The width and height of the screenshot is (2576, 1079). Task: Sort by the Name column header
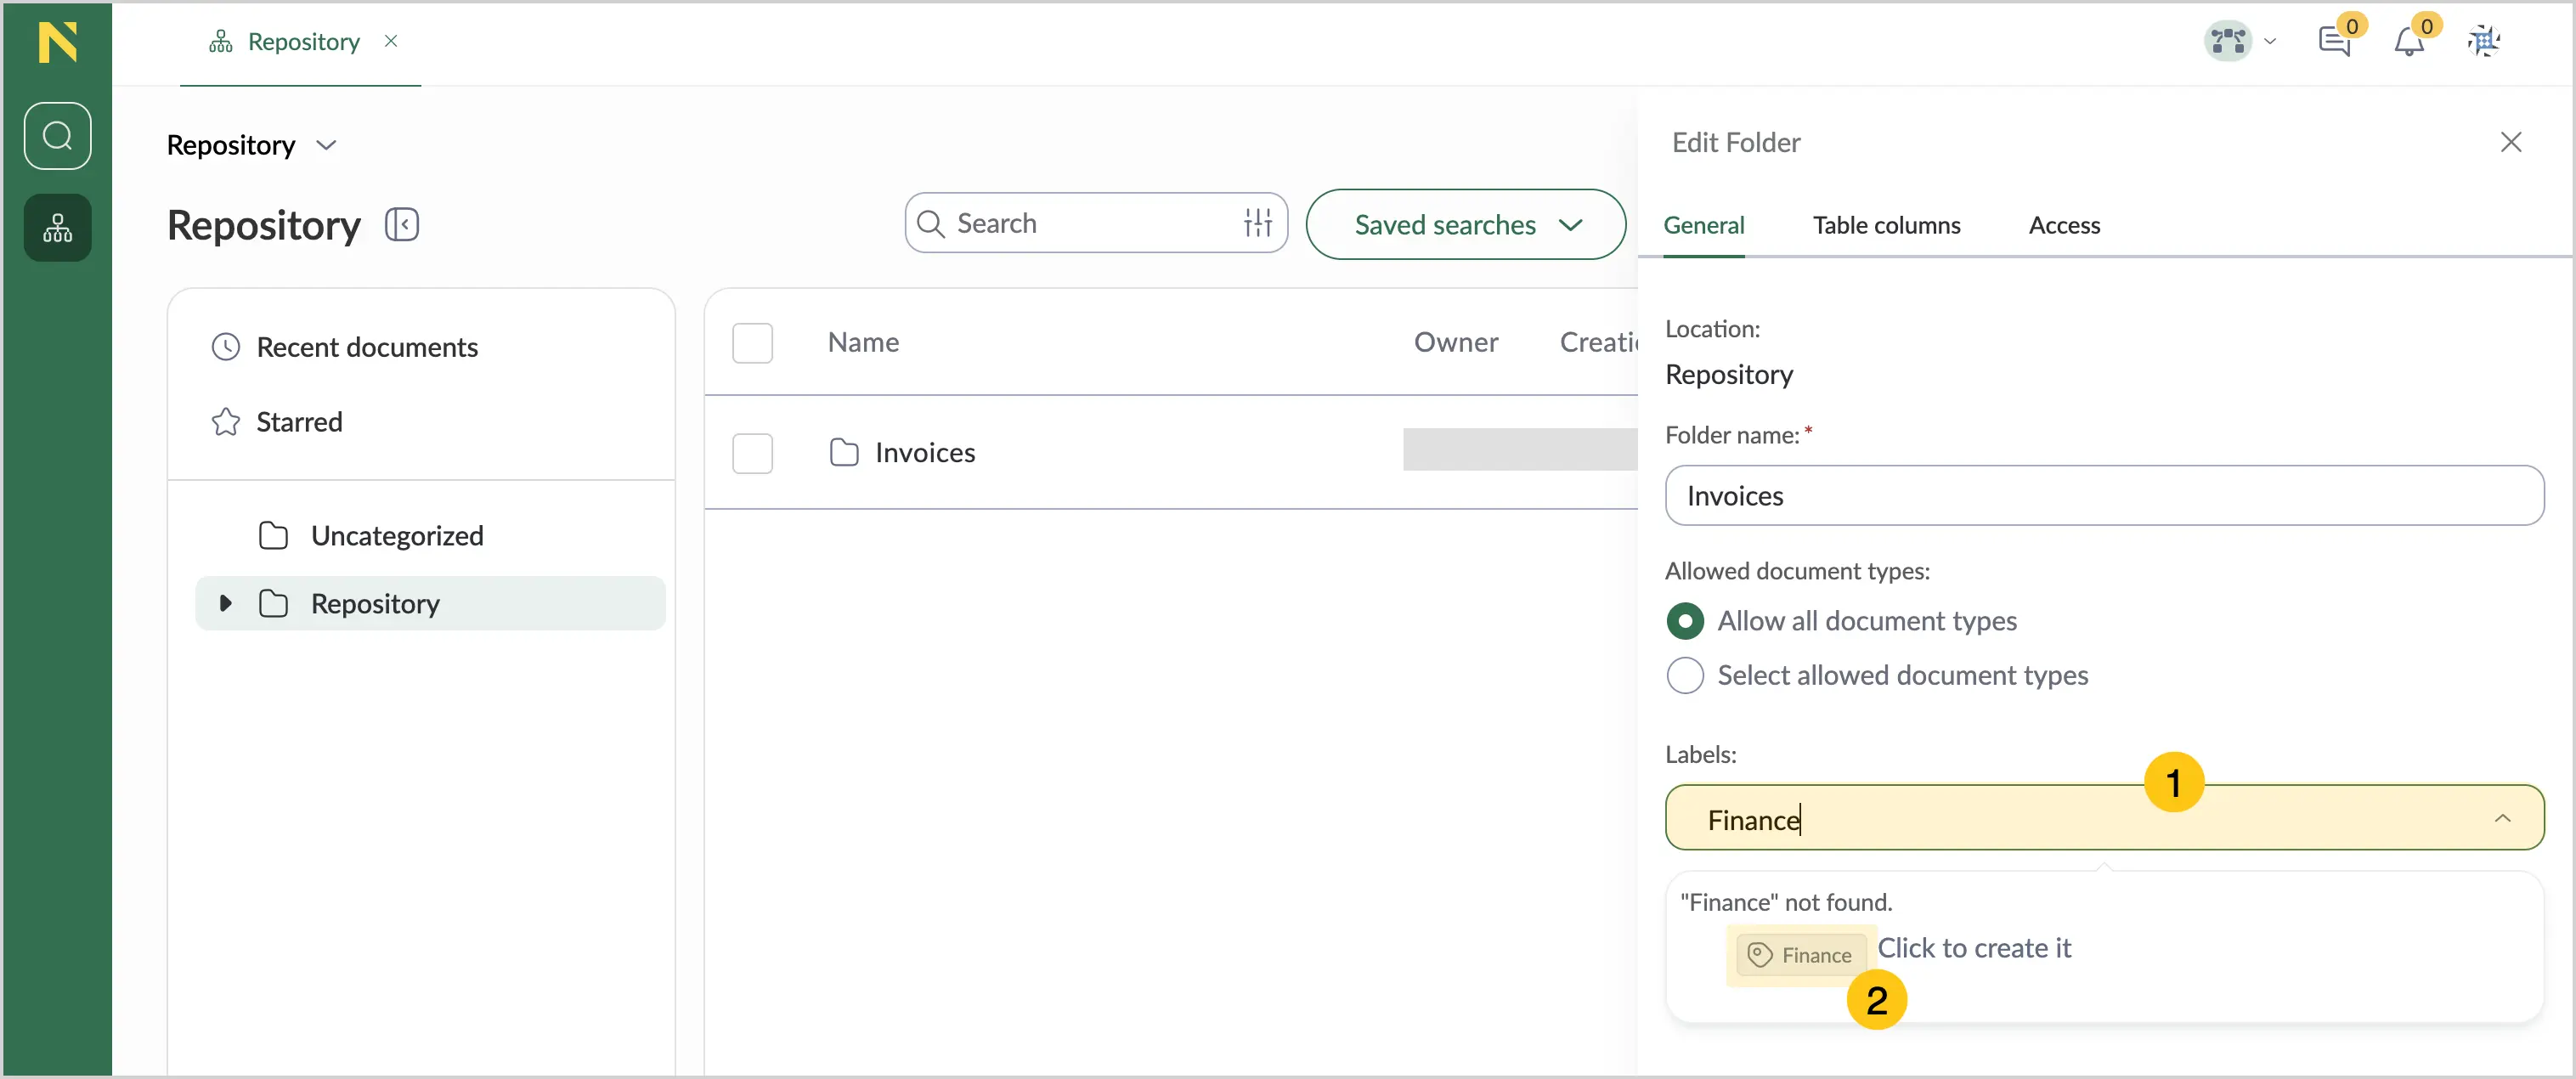click(x=863, y=342)
